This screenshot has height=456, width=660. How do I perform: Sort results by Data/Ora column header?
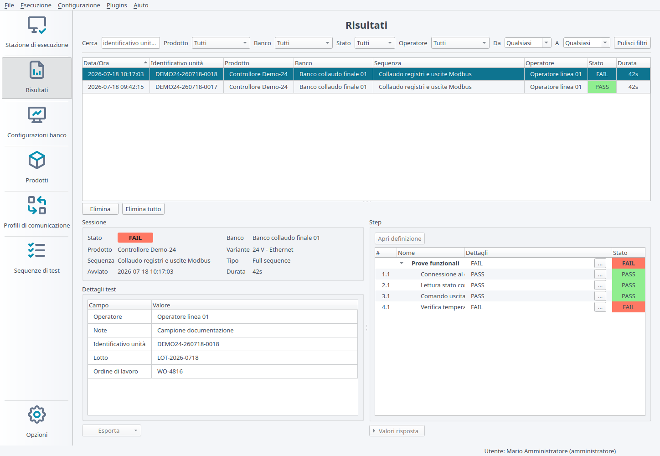pos(116,63)
